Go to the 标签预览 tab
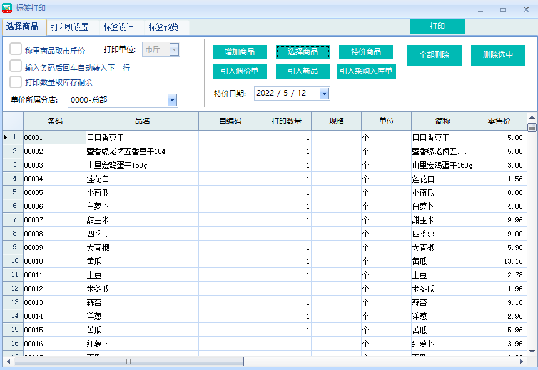 163,27
